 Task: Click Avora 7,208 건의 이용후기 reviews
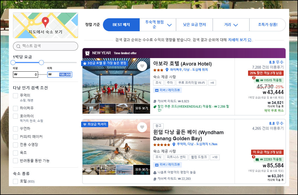pos(268,67)
